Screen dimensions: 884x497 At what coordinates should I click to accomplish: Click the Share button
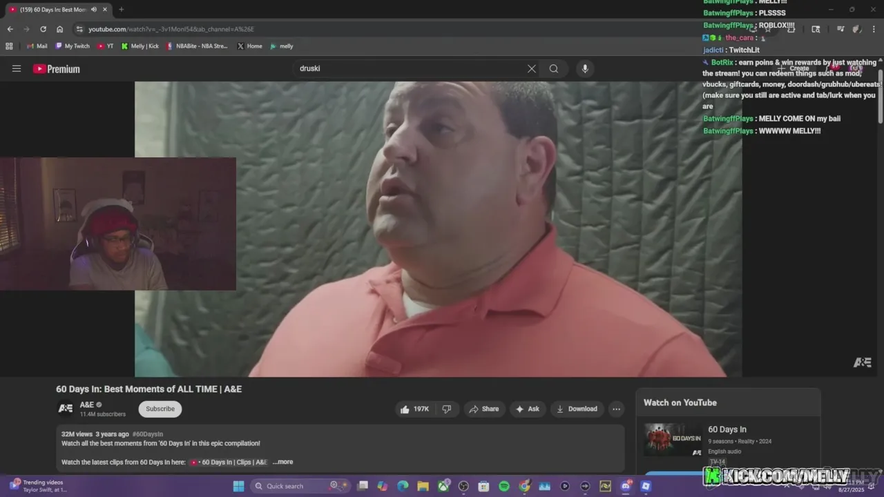tap(484, 409)
